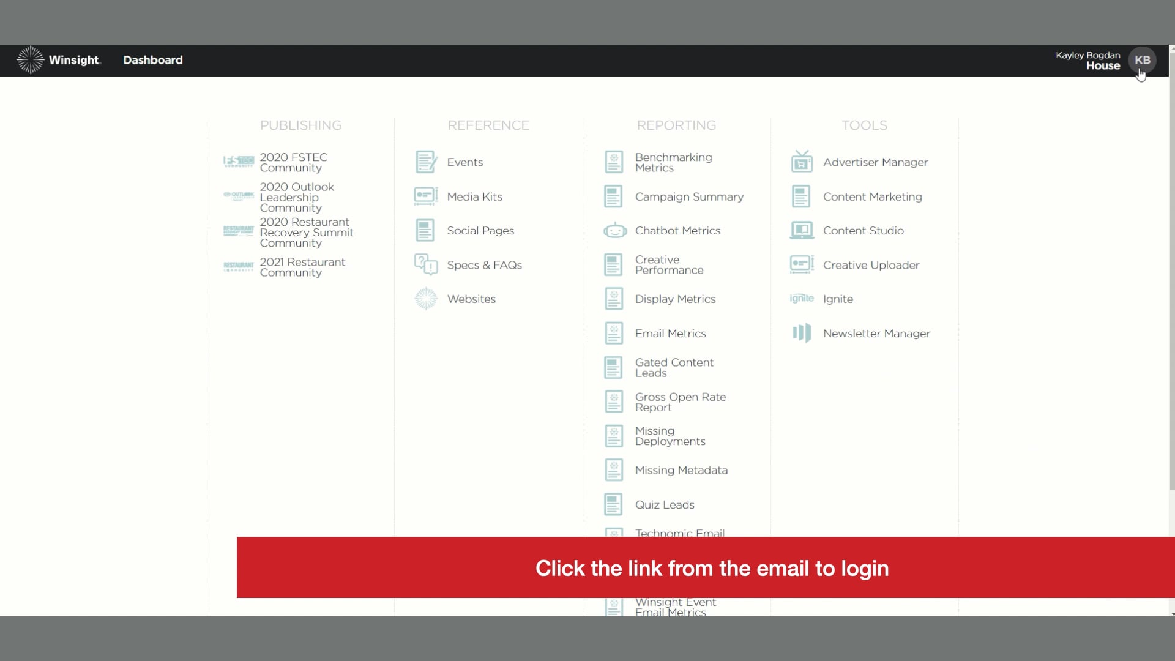This screenshot has width=1175, height=661.
Task: Click the Campaign Summary document icon
Action: coord(613,196)
